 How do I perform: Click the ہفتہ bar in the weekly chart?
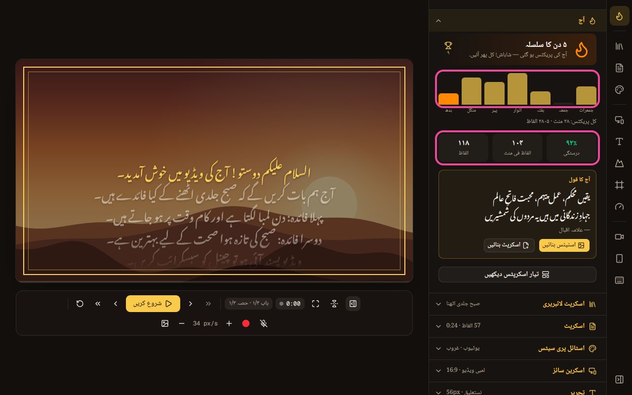pyautogui.click(x=540, y=98)
